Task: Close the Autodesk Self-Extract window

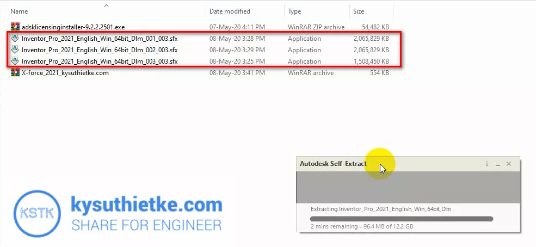Action: coord(509,164)
